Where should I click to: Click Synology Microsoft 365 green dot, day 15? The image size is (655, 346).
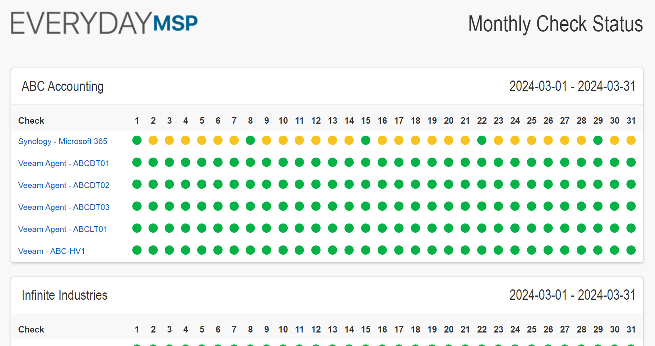pyautogui.click(x=366, y=140)
